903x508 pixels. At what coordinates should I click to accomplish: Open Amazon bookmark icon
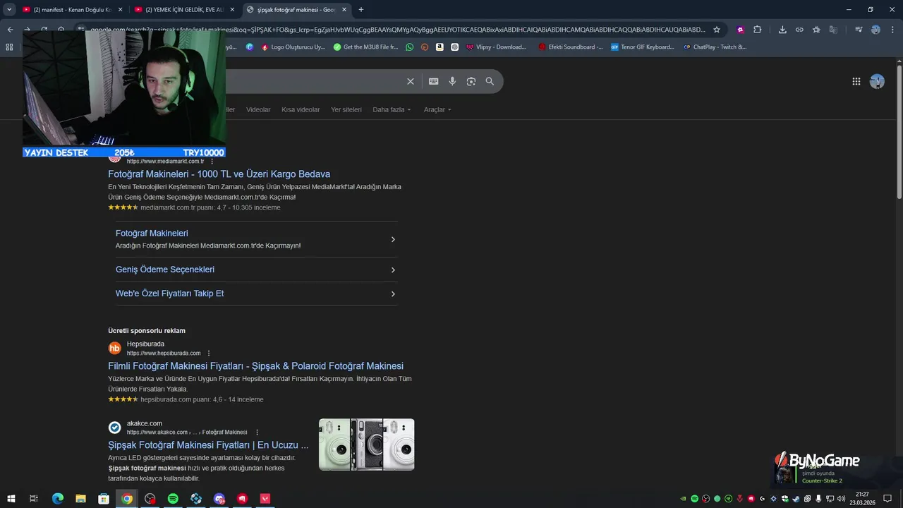point(440,47)
